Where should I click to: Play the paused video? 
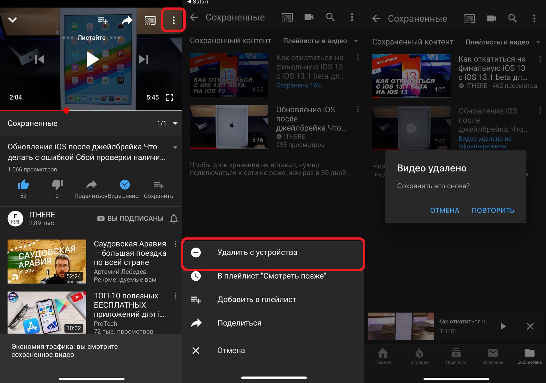[x=92, y=59]
